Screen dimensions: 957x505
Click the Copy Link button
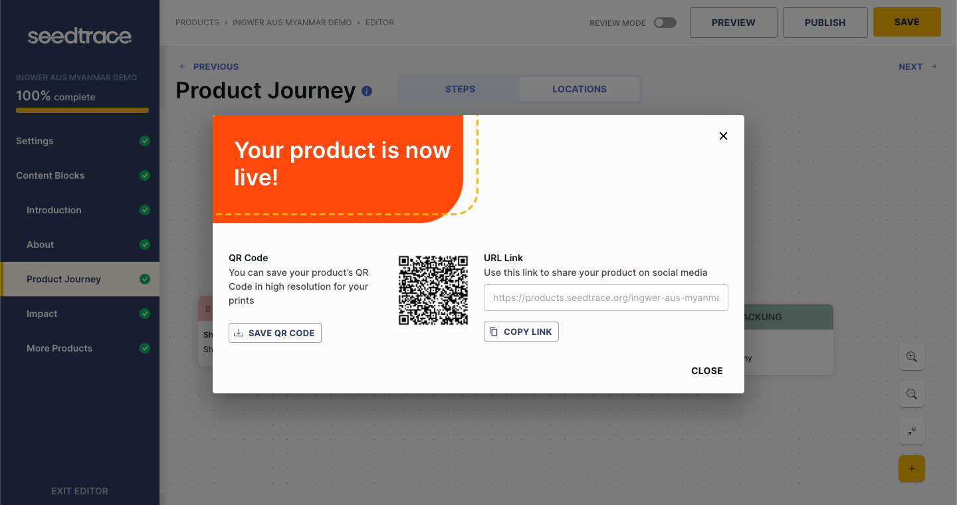coord(521,332)
